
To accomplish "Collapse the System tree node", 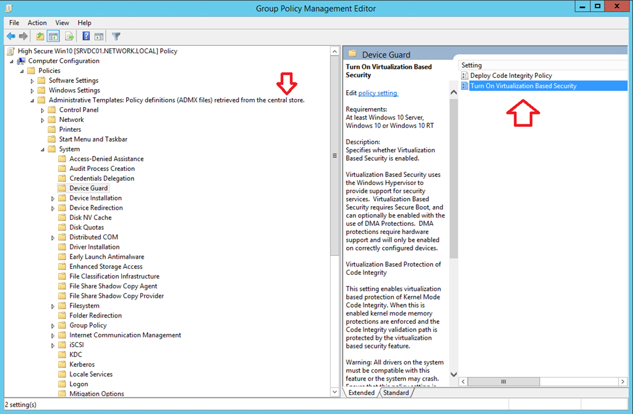I will [x=43, y=149].
